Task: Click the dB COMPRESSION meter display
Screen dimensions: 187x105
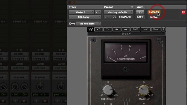Action: [x=125, y=52]
